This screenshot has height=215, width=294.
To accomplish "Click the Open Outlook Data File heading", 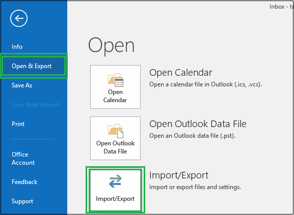I will pyautogui.click(x=198, y=124).
